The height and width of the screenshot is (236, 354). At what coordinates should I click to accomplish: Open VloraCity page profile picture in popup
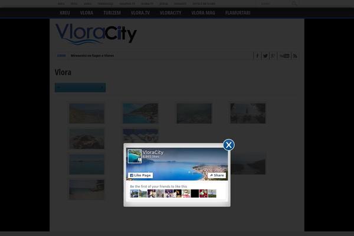(x=135, y=156)
